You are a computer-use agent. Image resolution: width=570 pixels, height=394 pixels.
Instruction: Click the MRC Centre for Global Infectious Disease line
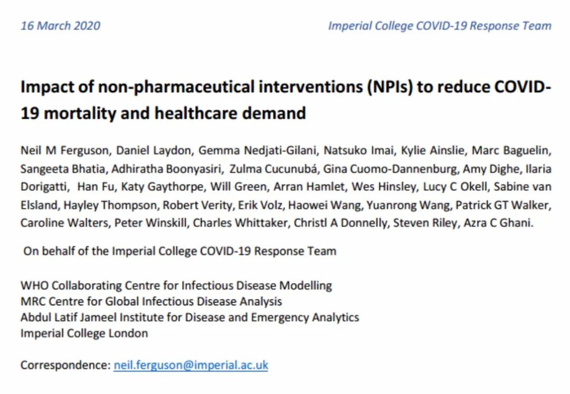coord(151,302)
